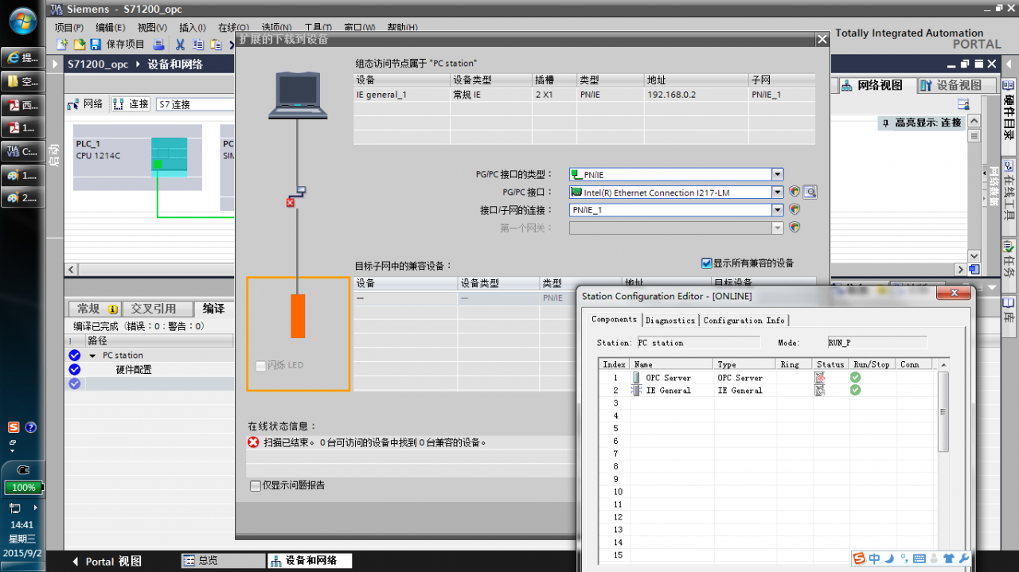Click the Devices & networks bottom bar button
The height and width of the screenshot is (572, 1019).
(x=309, y=561)
